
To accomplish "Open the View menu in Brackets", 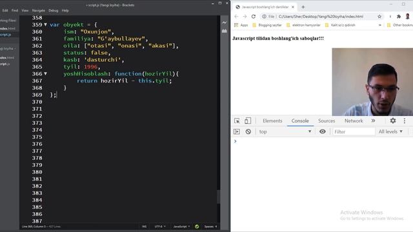I will [25, 10].
